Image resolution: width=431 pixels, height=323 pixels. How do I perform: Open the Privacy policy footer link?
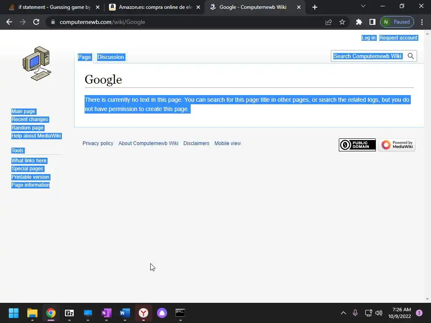pos(98,143)
